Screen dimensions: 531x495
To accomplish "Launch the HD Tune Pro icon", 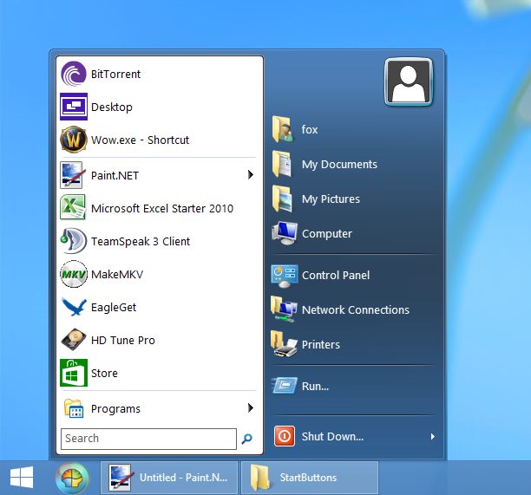I will [x=74, y=339].
